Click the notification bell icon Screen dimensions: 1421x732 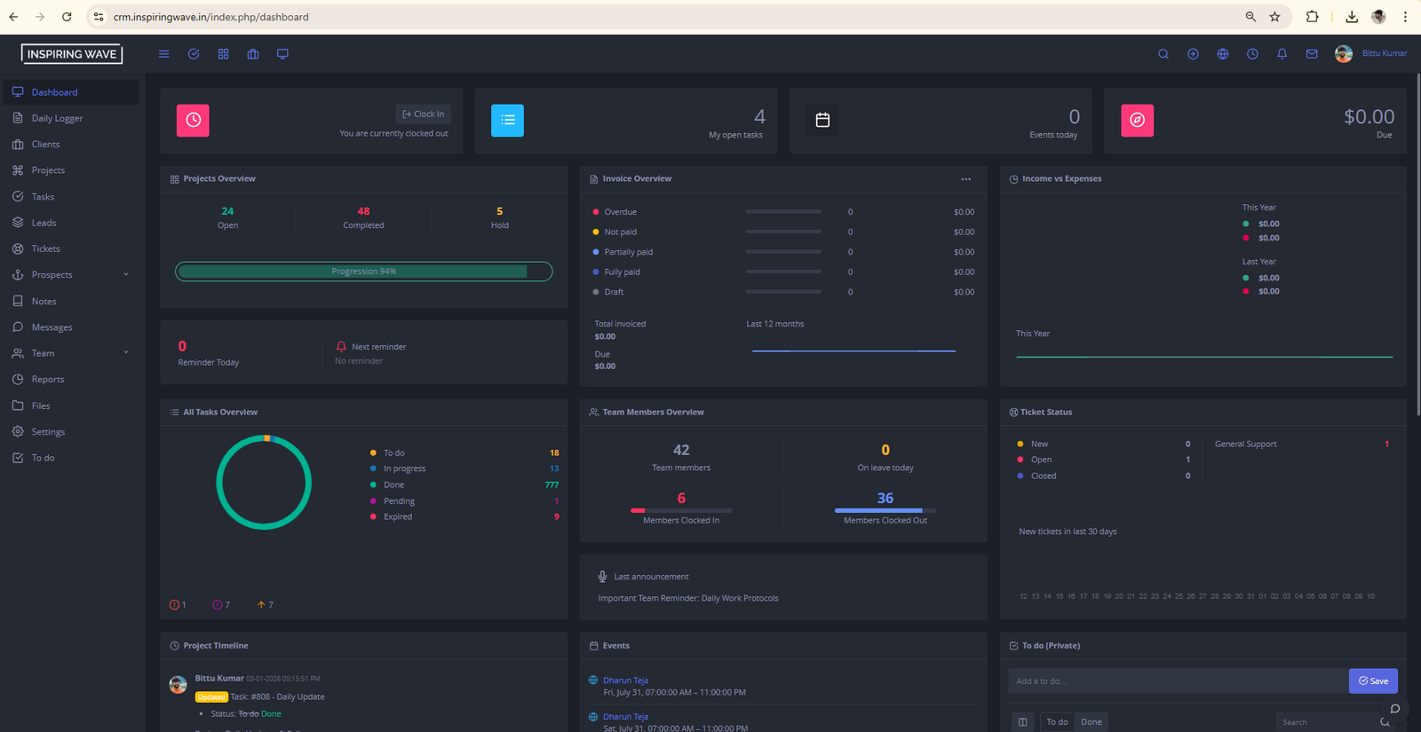coord(1282,54)
